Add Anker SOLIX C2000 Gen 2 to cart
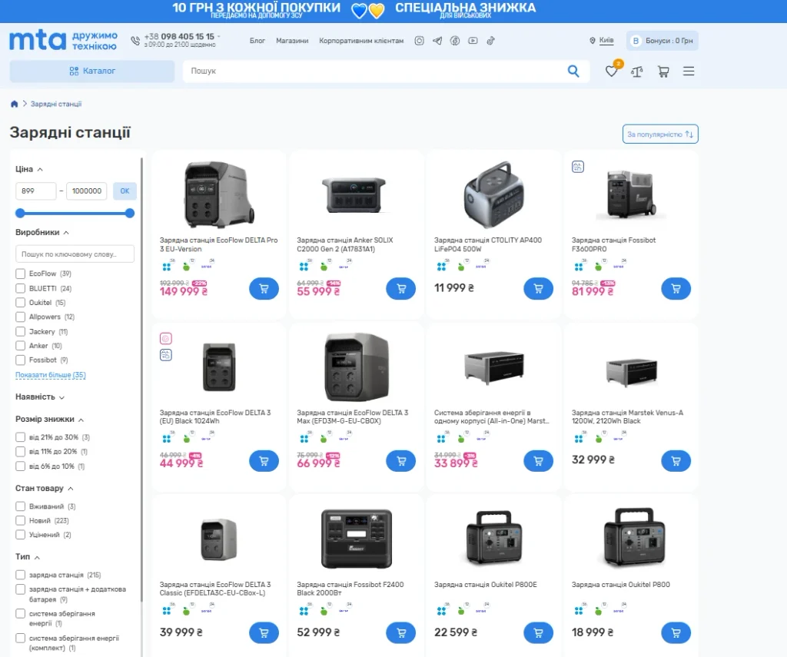 click(x=401, y=289)
